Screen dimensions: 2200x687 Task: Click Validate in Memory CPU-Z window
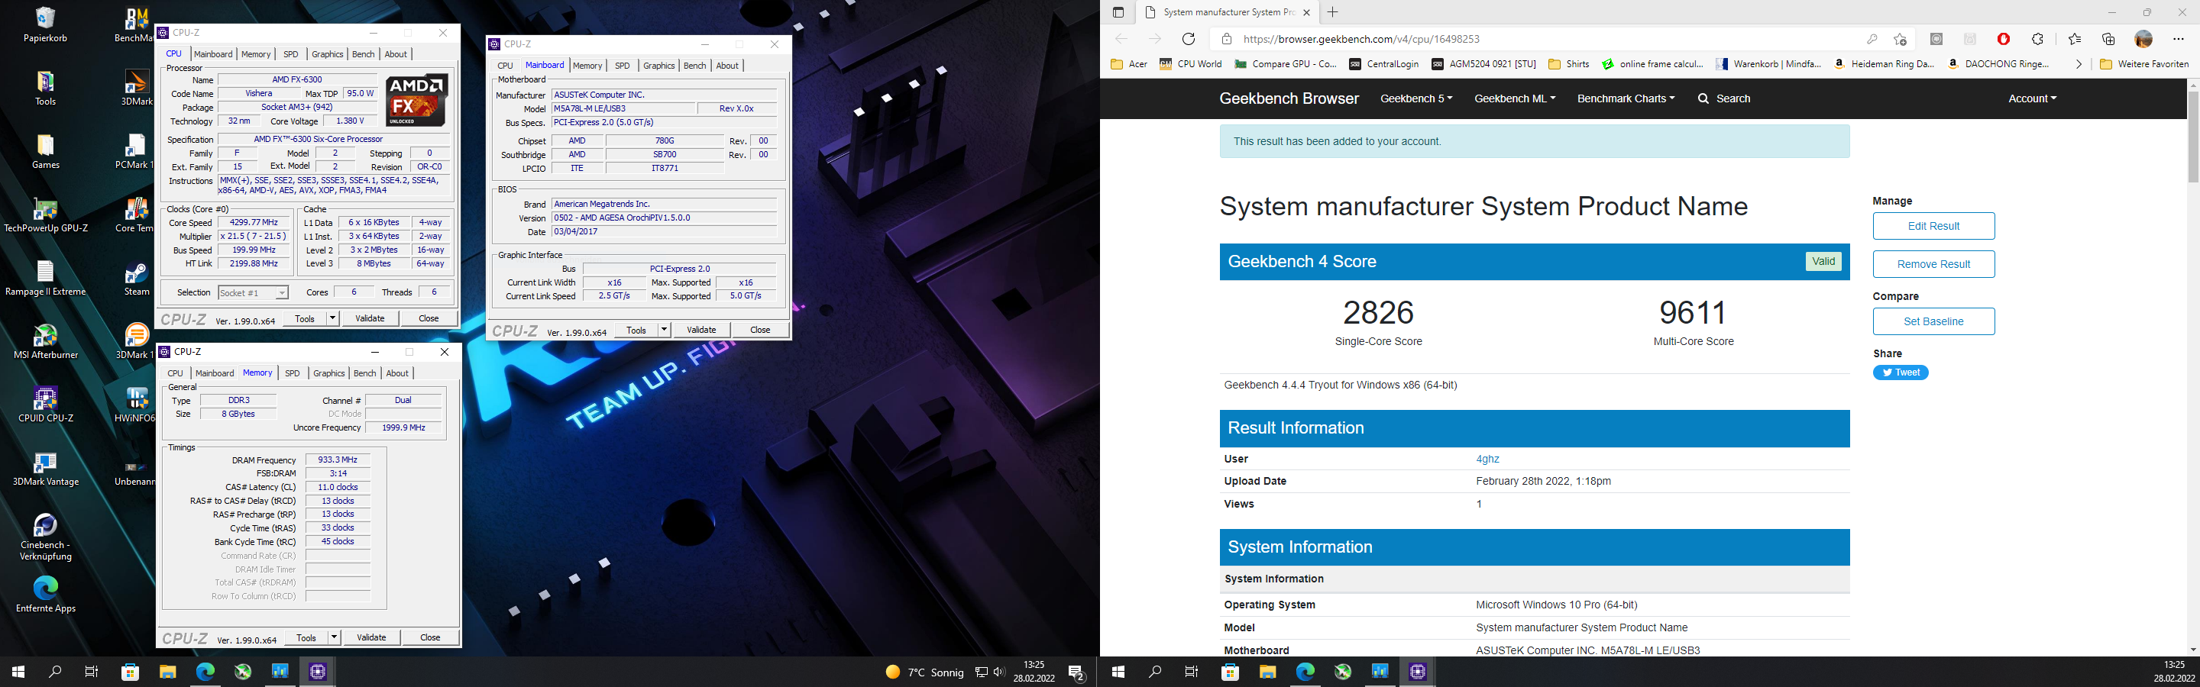click(x=370, y=637)
